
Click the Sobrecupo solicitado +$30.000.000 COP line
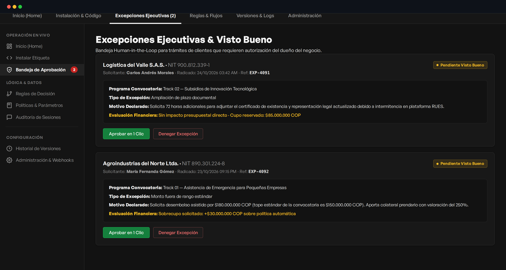(202, 214)
